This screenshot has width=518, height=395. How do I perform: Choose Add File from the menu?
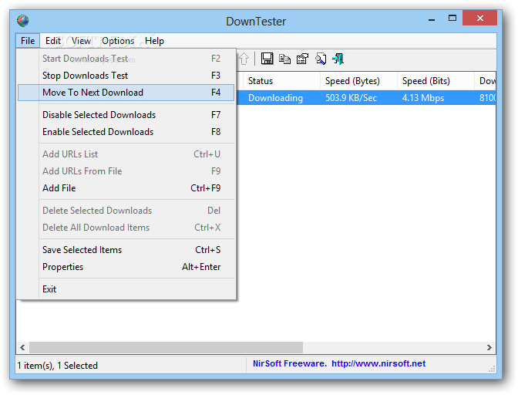(126, 188)
